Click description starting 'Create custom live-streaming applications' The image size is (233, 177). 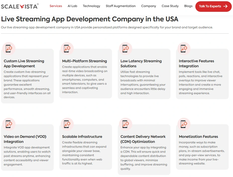(x=27, y=84)
